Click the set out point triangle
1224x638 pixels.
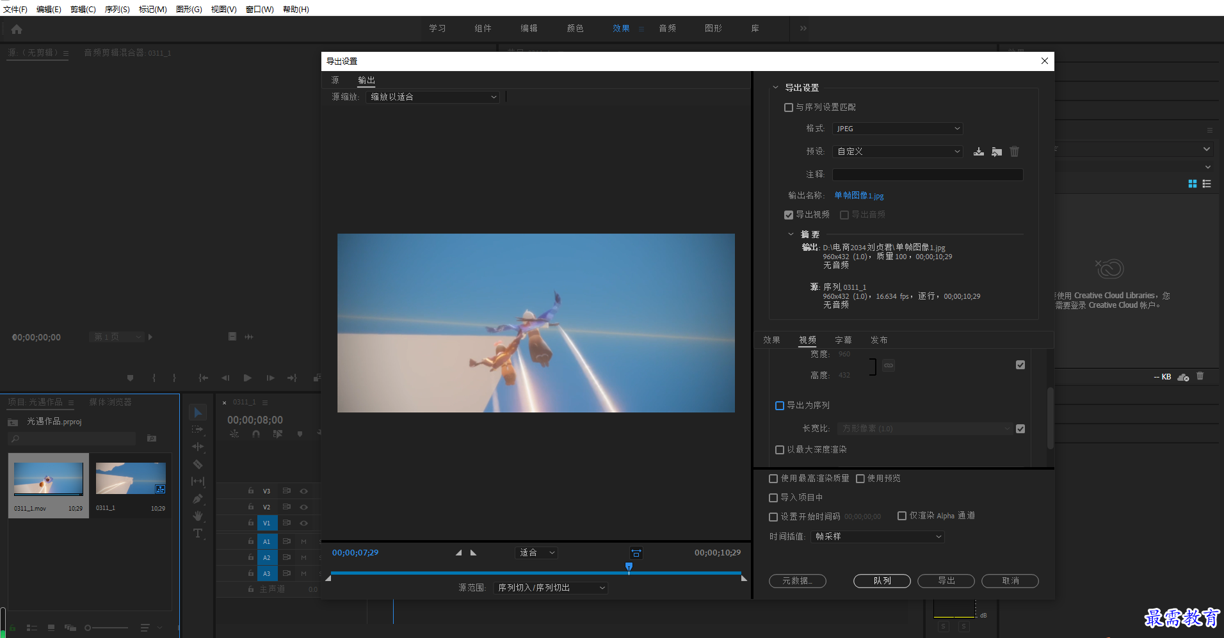474,552
